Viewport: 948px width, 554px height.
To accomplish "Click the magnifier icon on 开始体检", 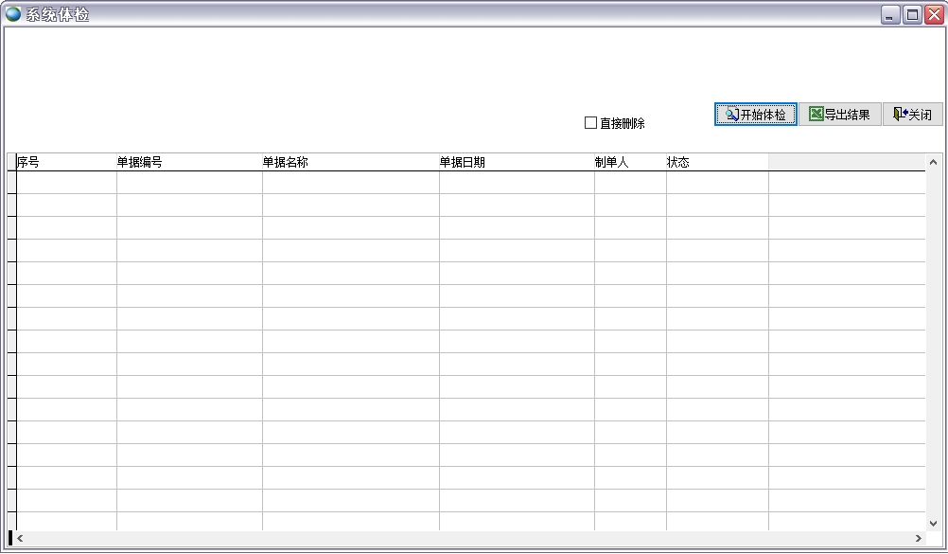I will [x=731, y=115].
